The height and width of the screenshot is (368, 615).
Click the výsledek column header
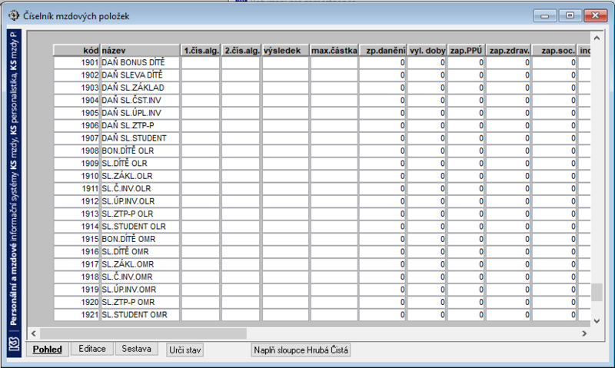click(285, 51)
